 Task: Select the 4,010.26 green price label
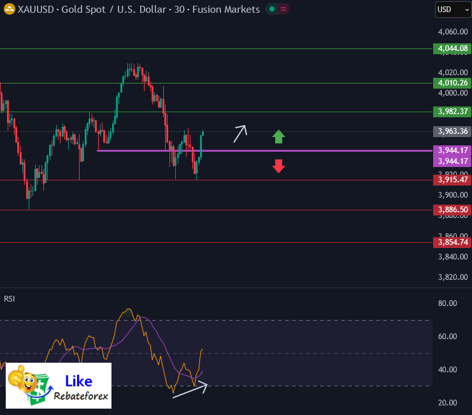[452, 83]
